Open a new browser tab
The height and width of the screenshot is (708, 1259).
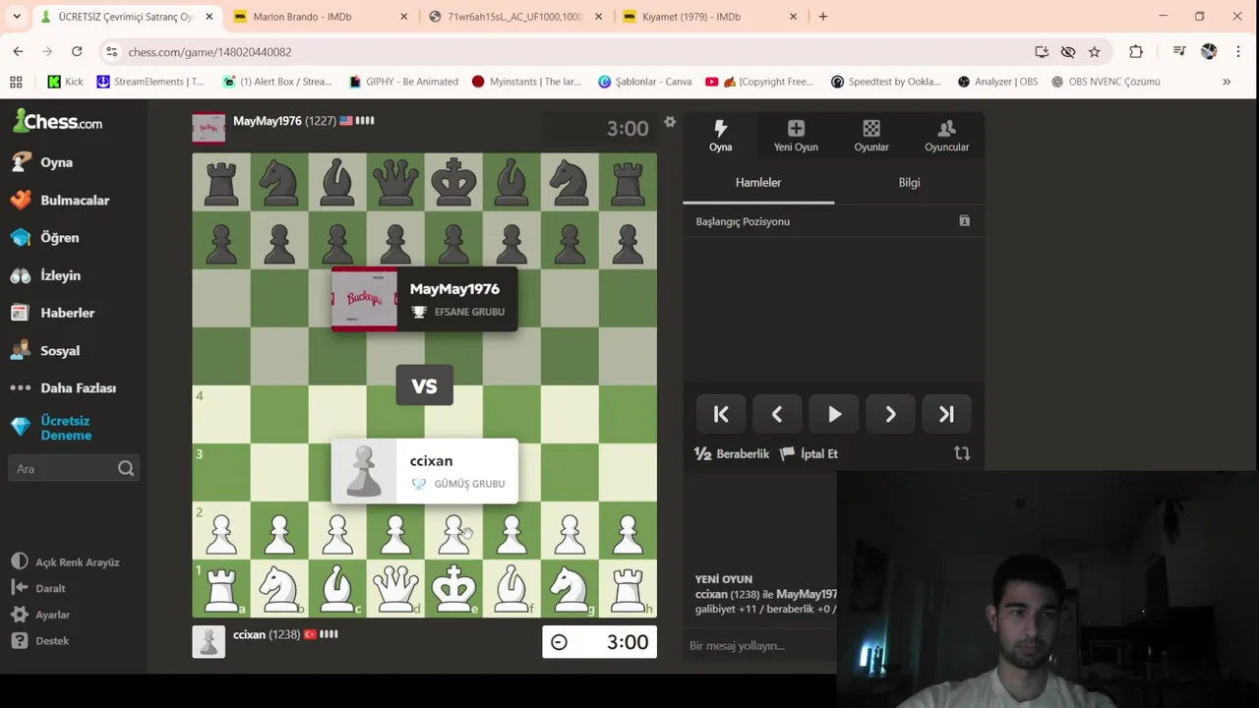tap(823, 17)
